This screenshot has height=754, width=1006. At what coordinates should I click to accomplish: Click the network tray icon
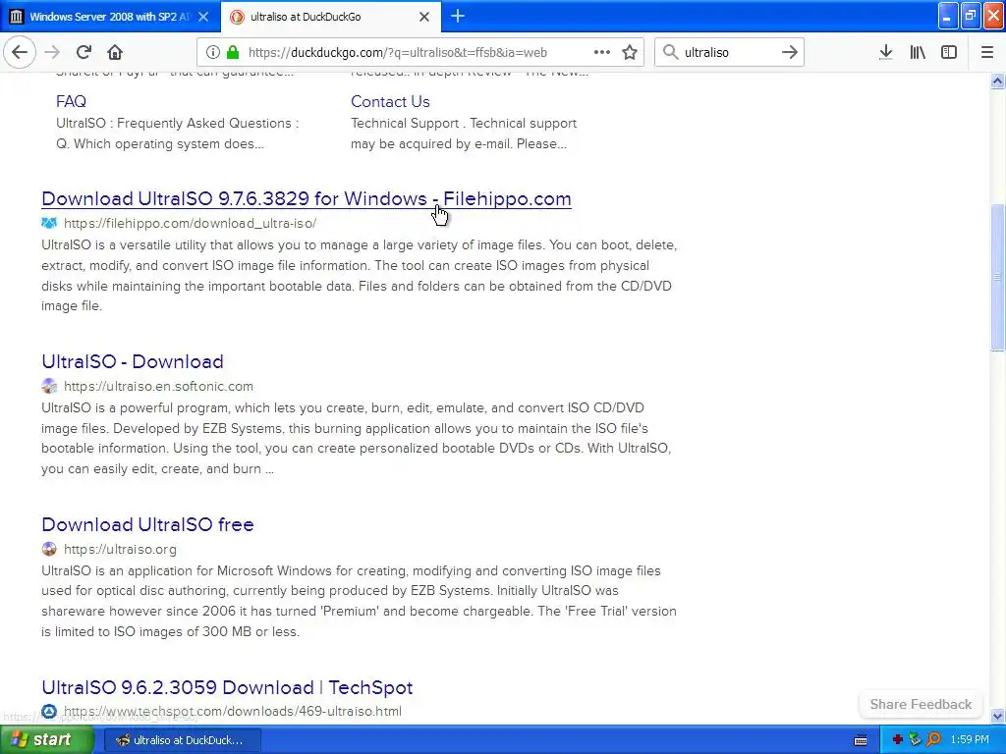pos(916,740)
